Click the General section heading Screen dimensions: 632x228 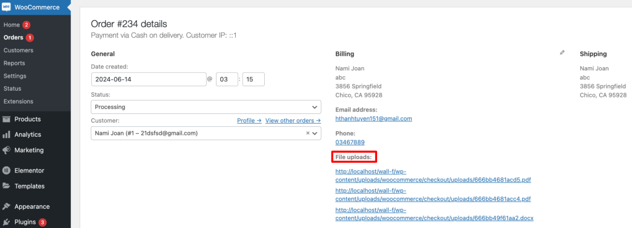[x=103, y=54]
